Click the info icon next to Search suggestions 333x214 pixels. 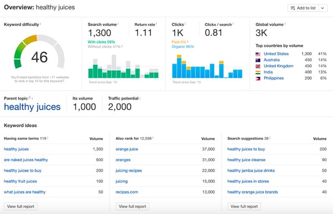[270, 138]
